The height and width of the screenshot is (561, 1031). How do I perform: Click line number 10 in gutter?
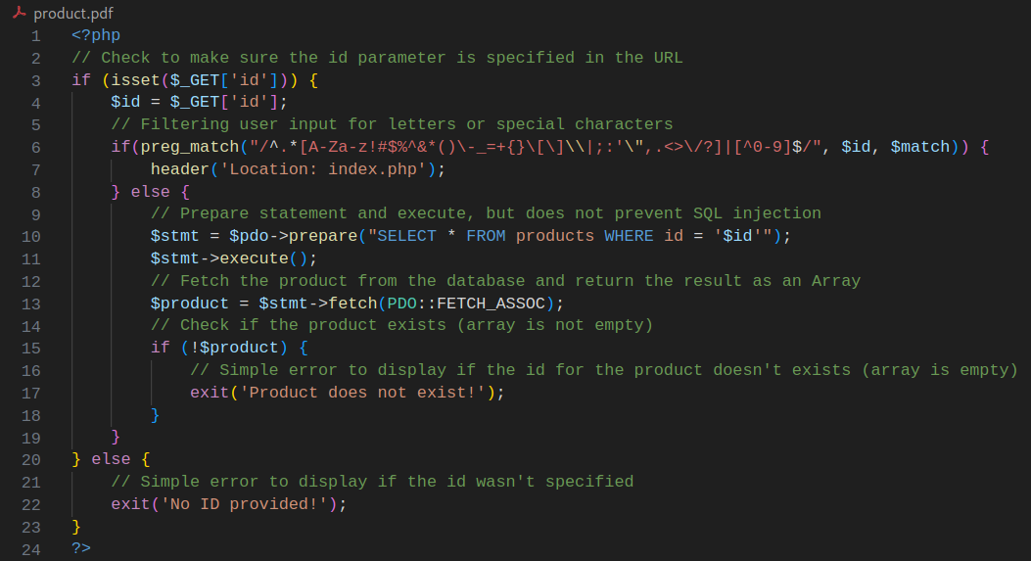click(x=30, y=236)
